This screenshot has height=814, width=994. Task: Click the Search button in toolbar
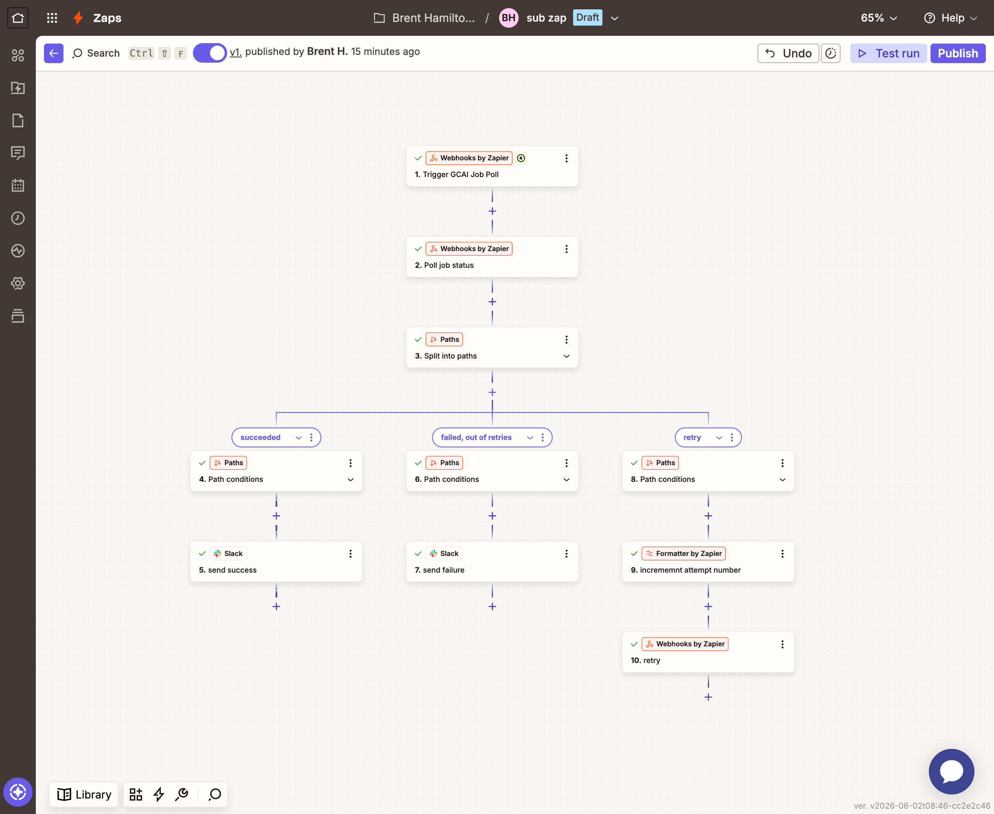(96, 53)
